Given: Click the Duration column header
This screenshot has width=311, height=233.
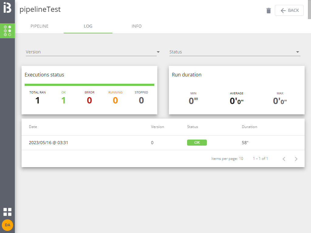Looking at the screenshot, I should (x=249, y=127).
